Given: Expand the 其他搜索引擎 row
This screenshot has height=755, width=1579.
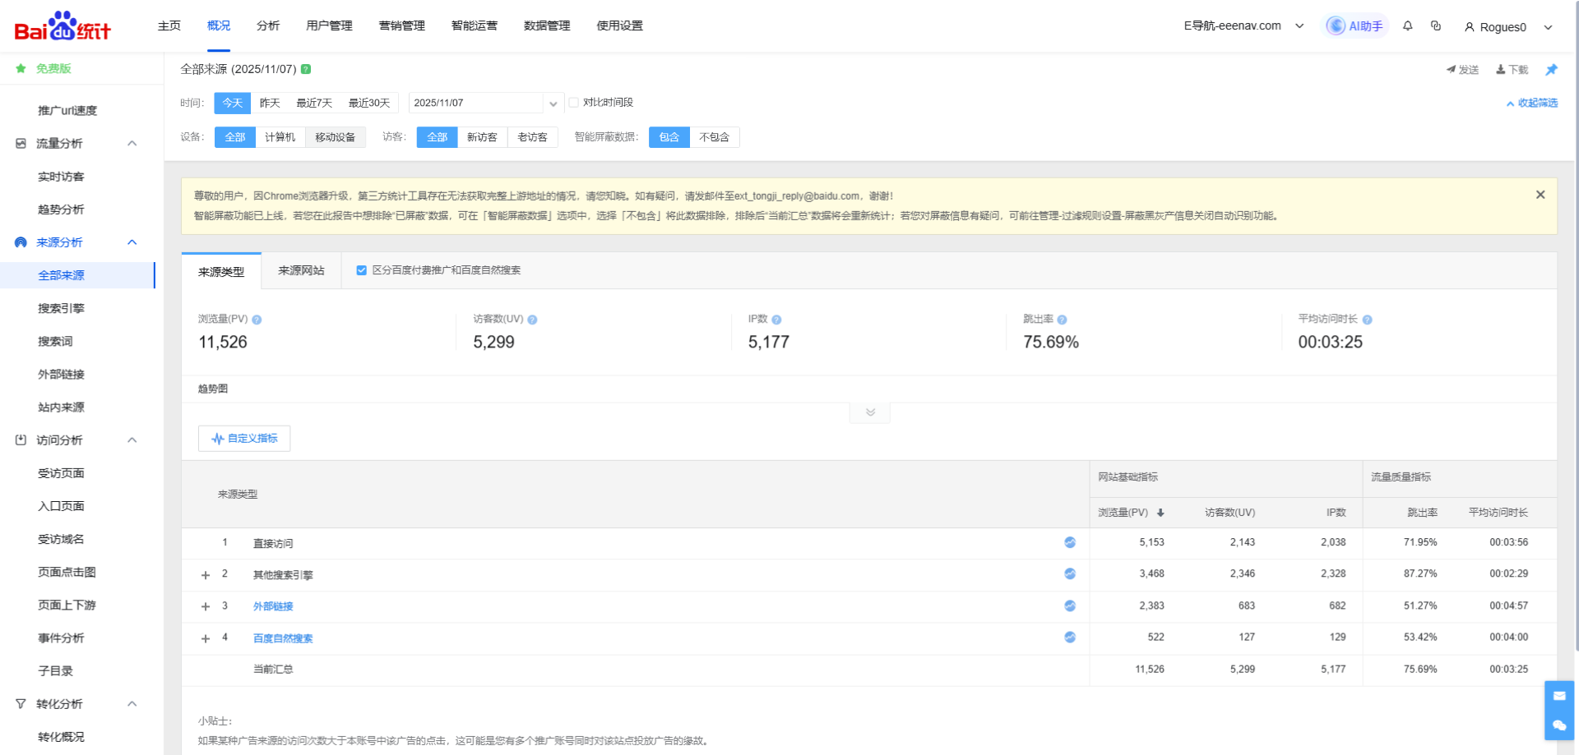Looking at the screenshot, I should tap(206, 575).
